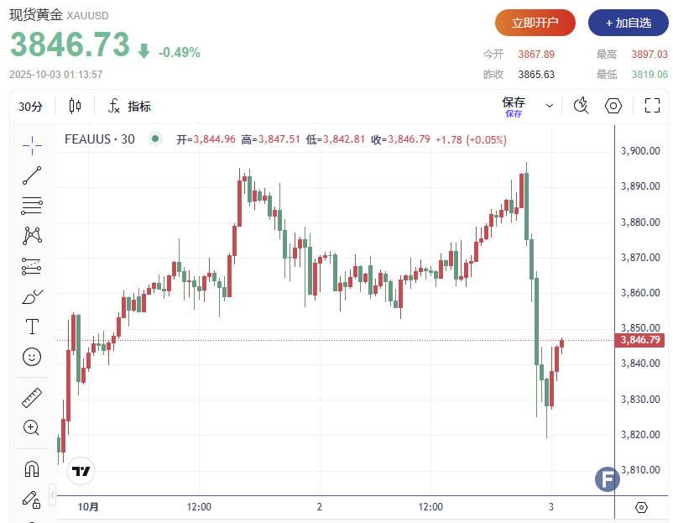
Task: Toggle fullscreen chart mode
Action: point(652,106)
